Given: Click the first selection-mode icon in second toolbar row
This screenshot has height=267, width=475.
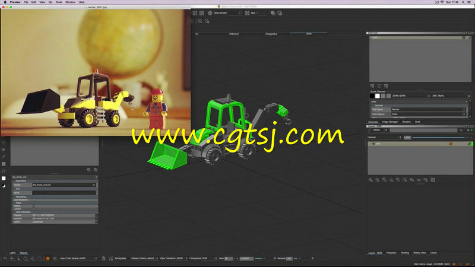Looking at the screenshot, I should pos(200,21).
